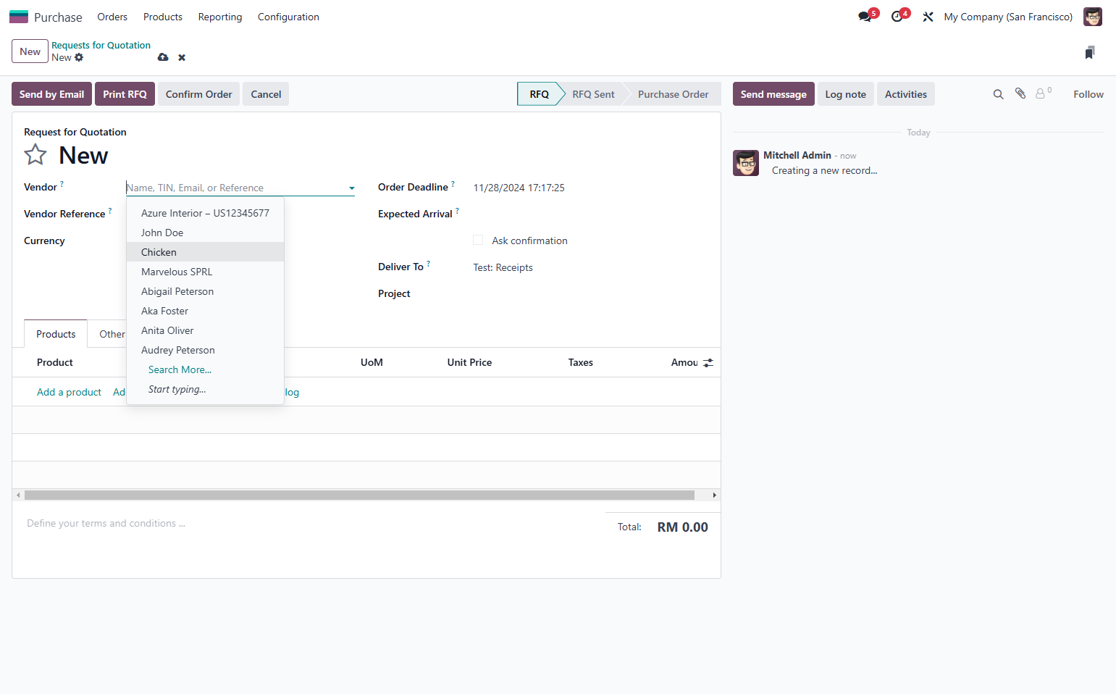The image size is (1116, 694).
Task: Mark RFQ as priority with star
Action: tap(35, 154)
